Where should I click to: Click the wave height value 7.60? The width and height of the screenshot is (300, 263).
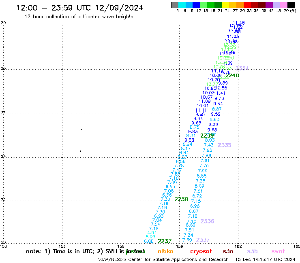[x=187, y=240]
